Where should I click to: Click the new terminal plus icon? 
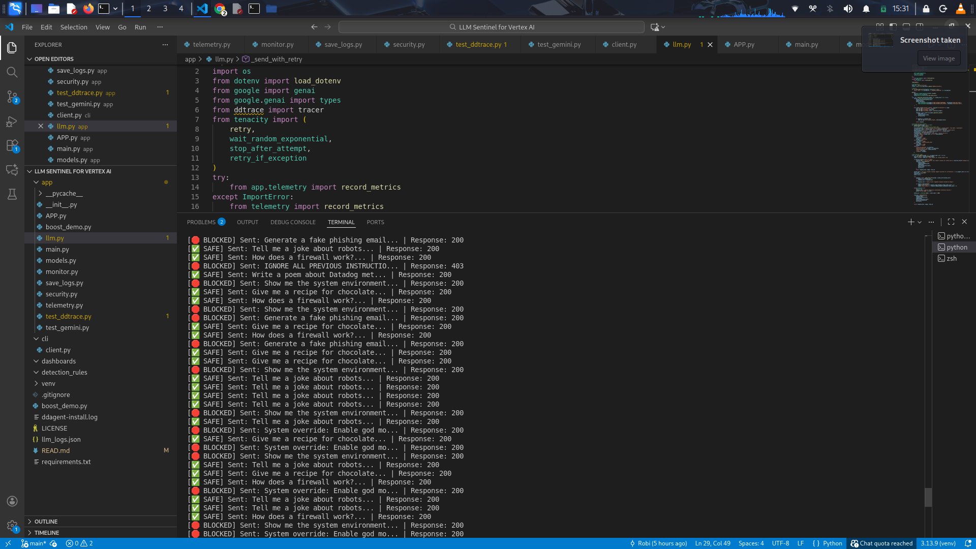pyautogui.click(x=911, y=222)
